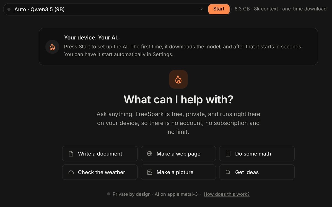Click the What can I help with? heading
The image size is (332, 207).
tap(178, 99)
